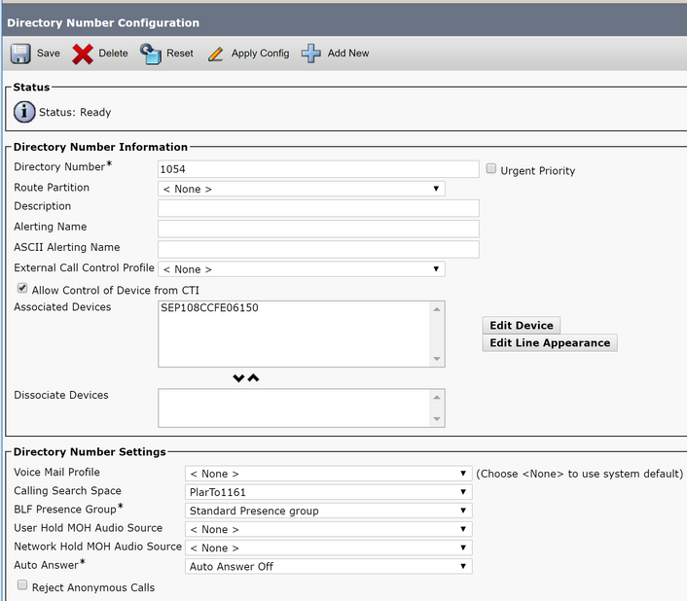Click the Choose None system default hint

pos(579,474)
